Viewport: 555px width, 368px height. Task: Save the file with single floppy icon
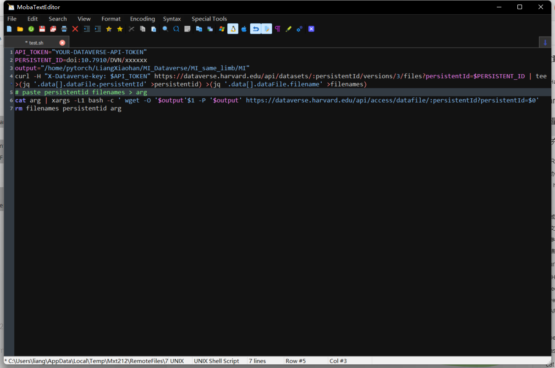(x=42, y=29)
